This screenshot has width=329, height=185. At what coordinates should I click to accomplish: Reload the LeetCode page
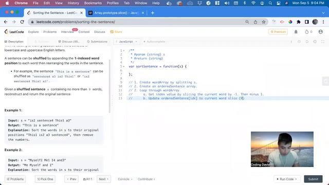22,22
